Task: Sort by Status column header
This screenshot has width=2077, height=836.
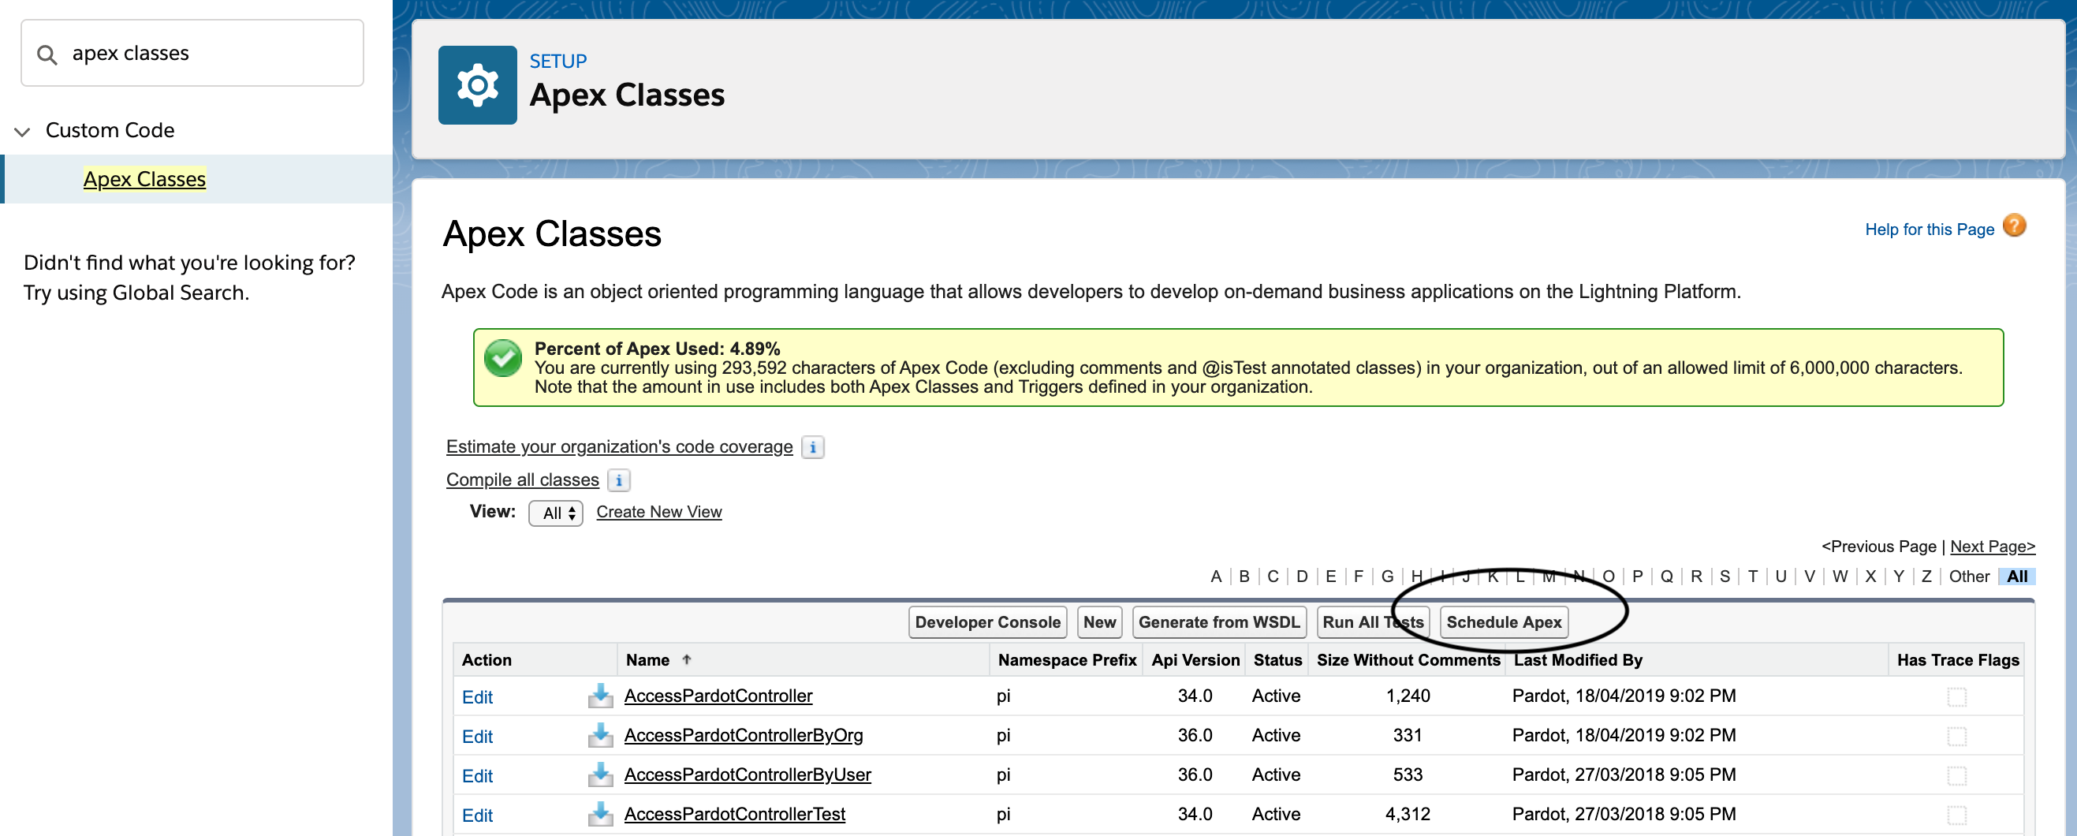Action: 1277,660
